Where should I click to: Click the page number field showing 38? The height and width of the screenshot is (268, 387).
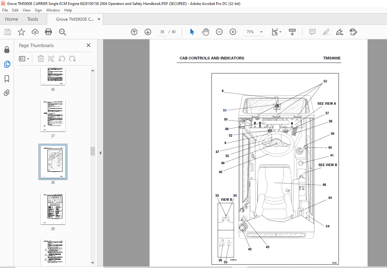(x=162, y=32)
